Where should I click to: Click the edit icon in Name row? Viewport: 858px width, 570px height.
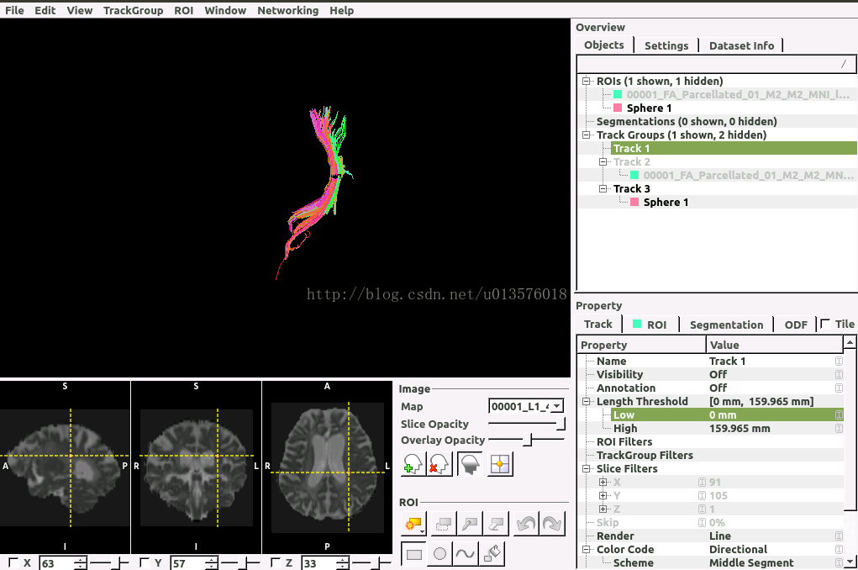pyautogui.click(x=839, y=361)
